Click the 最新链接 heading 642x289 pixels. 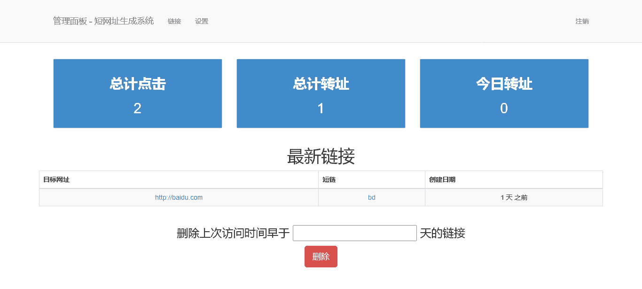[321, 156]
